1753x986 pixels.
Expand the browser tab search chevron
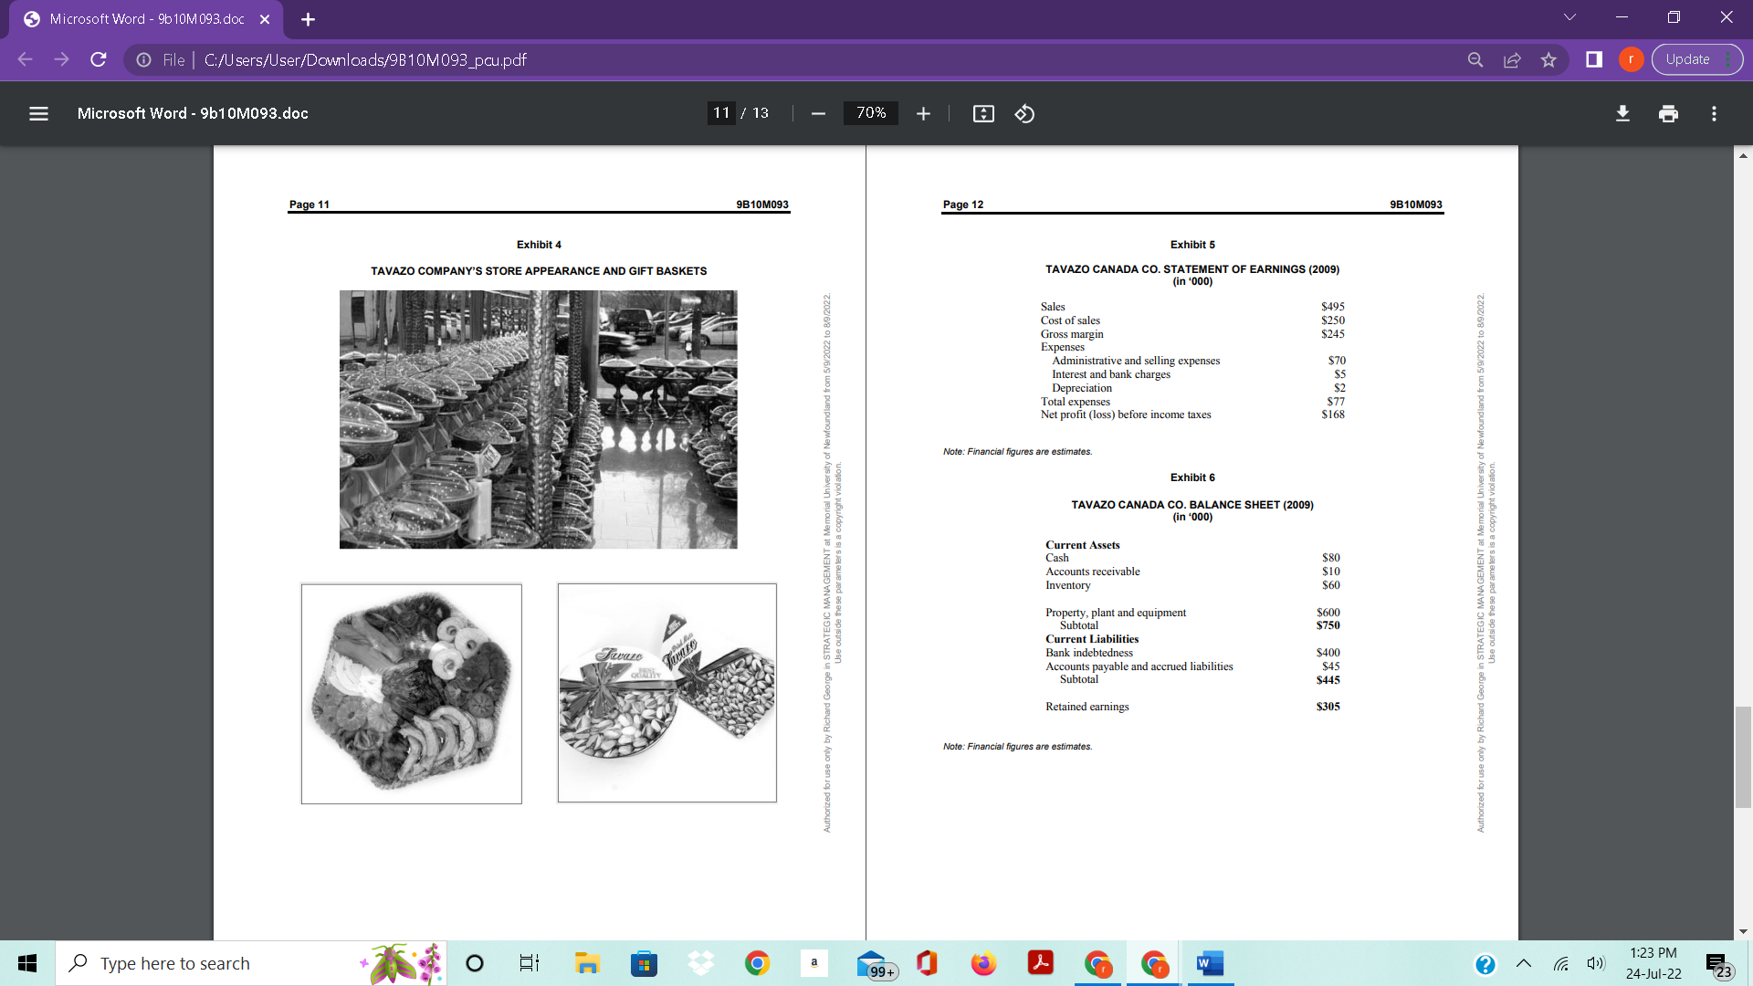(x=1569, y=16)
